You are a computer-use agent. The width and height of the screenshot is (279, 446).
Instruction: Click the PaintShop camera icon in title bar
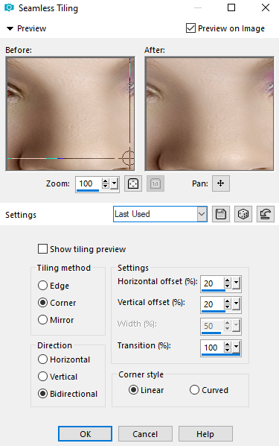(9, 7)
